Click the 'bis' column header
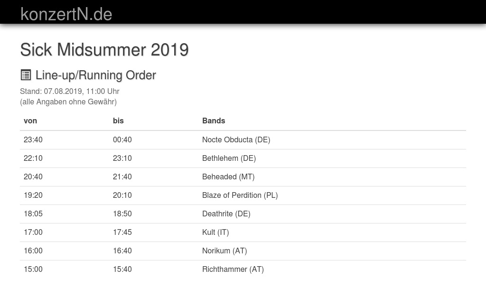The height and width of the screenshot is (288, 486). pos(118,121)
